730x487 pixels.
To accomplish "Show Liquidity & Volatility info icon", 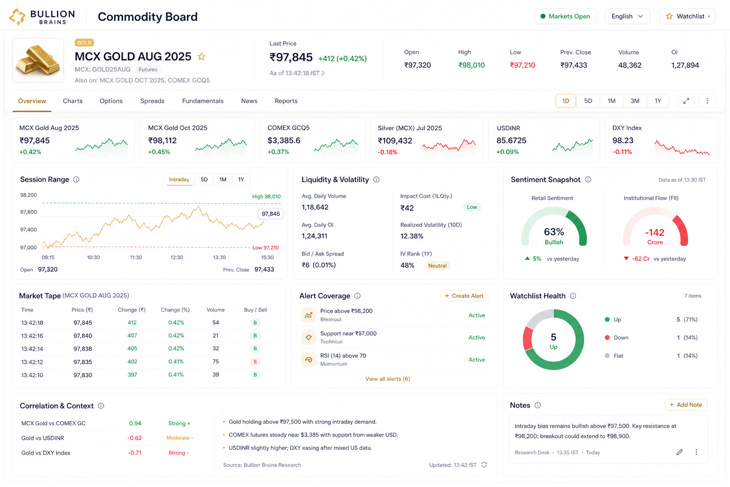I will [x=376, y=179].
